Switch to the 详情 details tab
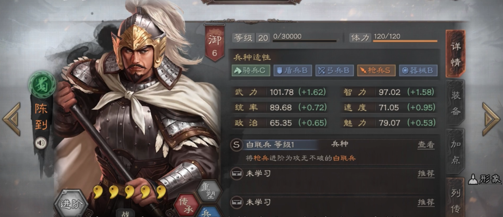 tap(455, 54)
